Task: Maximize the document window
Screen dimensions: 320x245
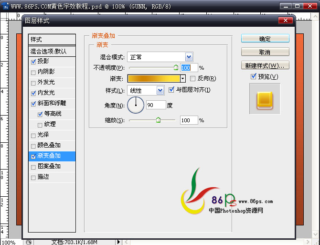Action: (x=298, y=6)
